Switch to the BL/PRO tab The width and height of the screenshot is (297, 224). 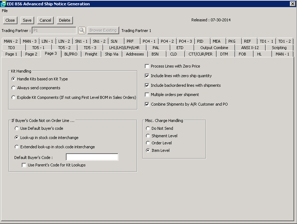click(x=71, y=54)
